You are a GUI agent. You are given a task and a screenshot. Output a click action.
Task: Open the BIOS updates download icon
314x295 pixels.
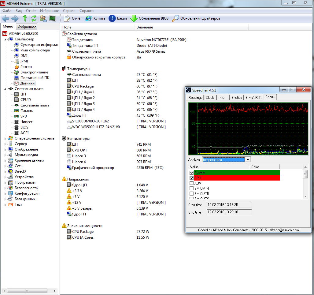(x=134, y=18)
